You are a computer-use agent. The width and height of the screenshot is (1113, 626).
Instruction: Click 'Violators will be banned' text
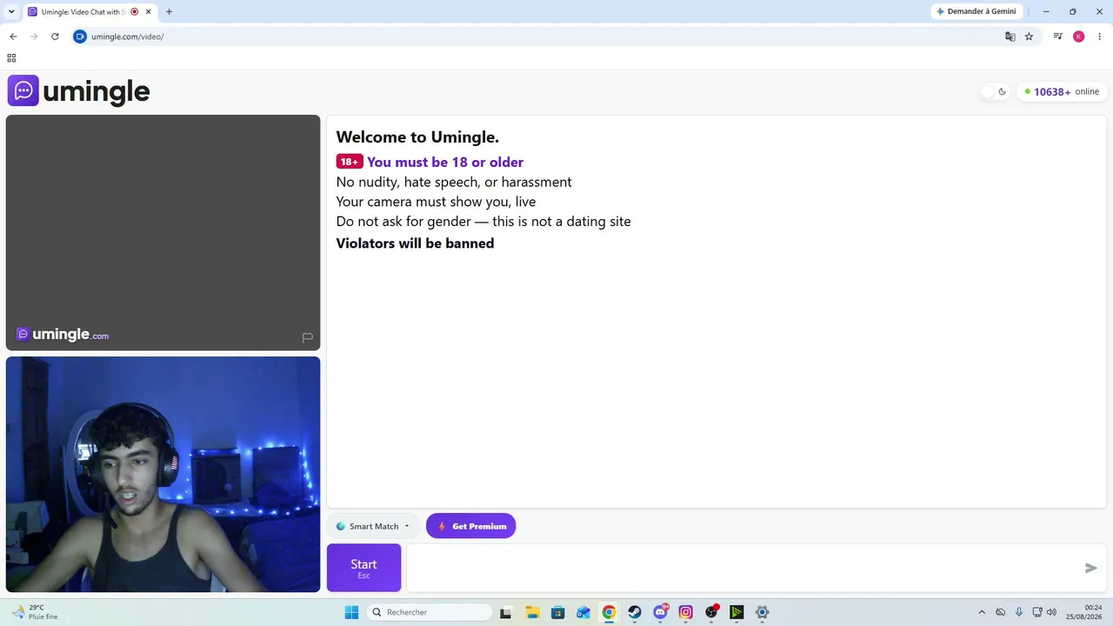click(415, 243)
